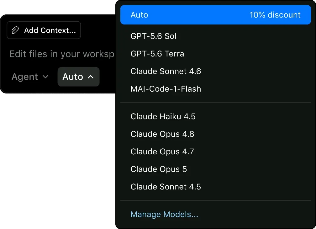
Task: Focus the 'Edit files in your workspace' input
Action: coord(62,54)
